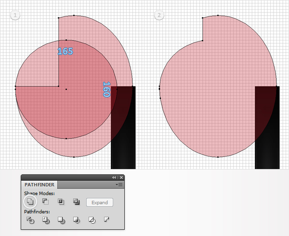
Task: Click the center point of the circle
Action: [x=66, y=90]
